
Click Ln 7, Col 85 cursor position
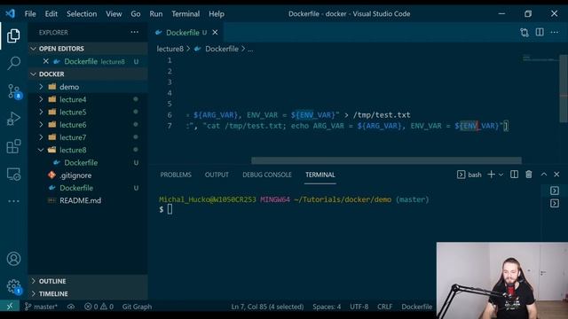click(267, 307)
